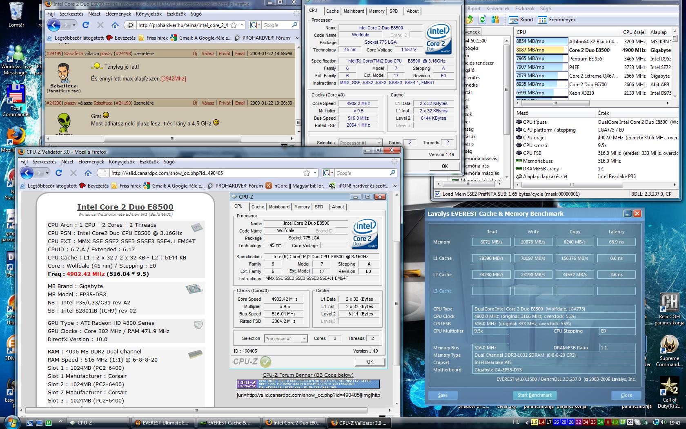Open Processor #1 dropdown in validator screenshot

coord(304,339)
